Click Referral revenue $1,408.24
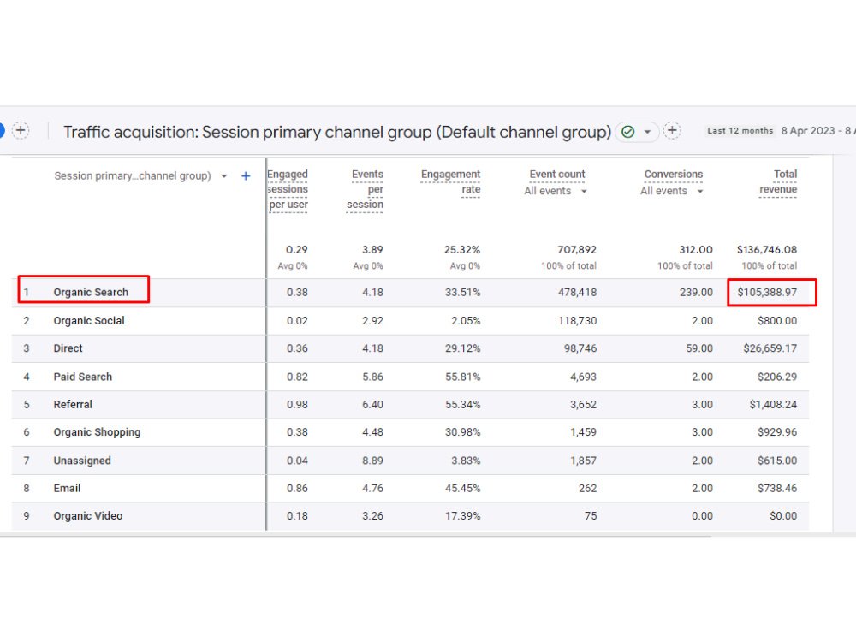 pos(773,405)
